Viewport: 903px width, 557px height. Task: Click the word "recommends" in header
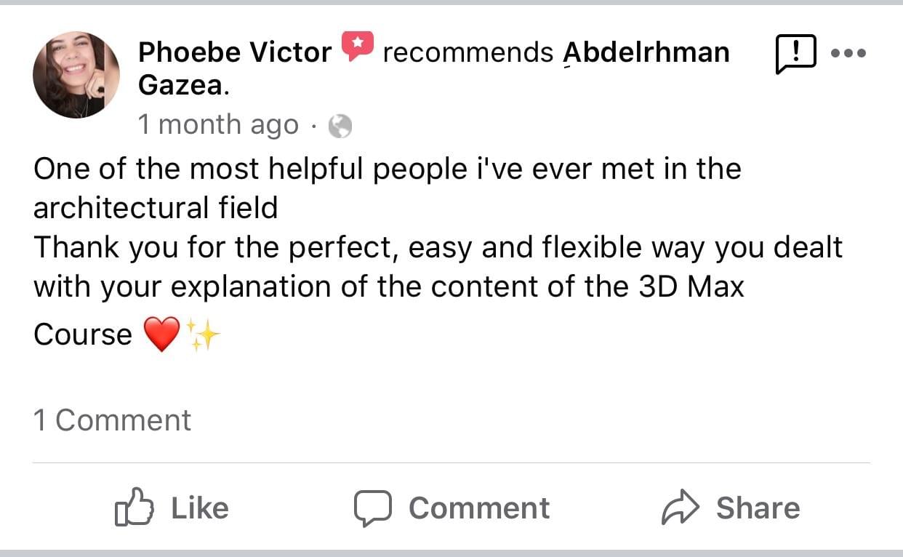(x=467, y=52)
